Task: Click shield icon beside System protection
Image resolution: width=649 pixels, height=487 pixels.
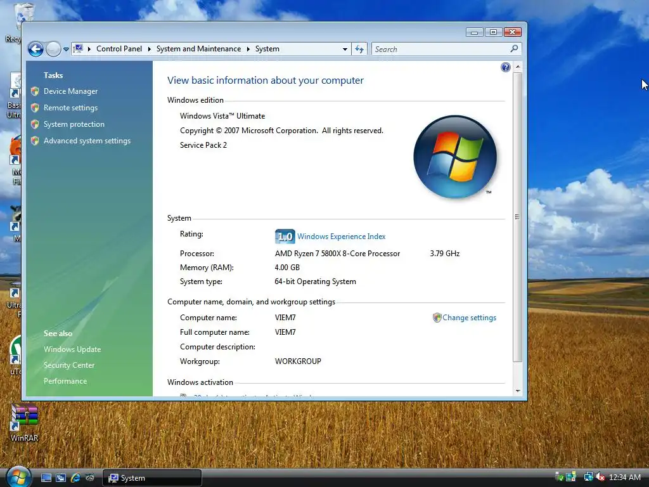Action: [x=35, y=124]
